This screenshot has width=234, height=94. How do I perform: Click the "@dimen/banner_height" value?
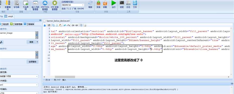pyautogui.click(x=145, y=40)
